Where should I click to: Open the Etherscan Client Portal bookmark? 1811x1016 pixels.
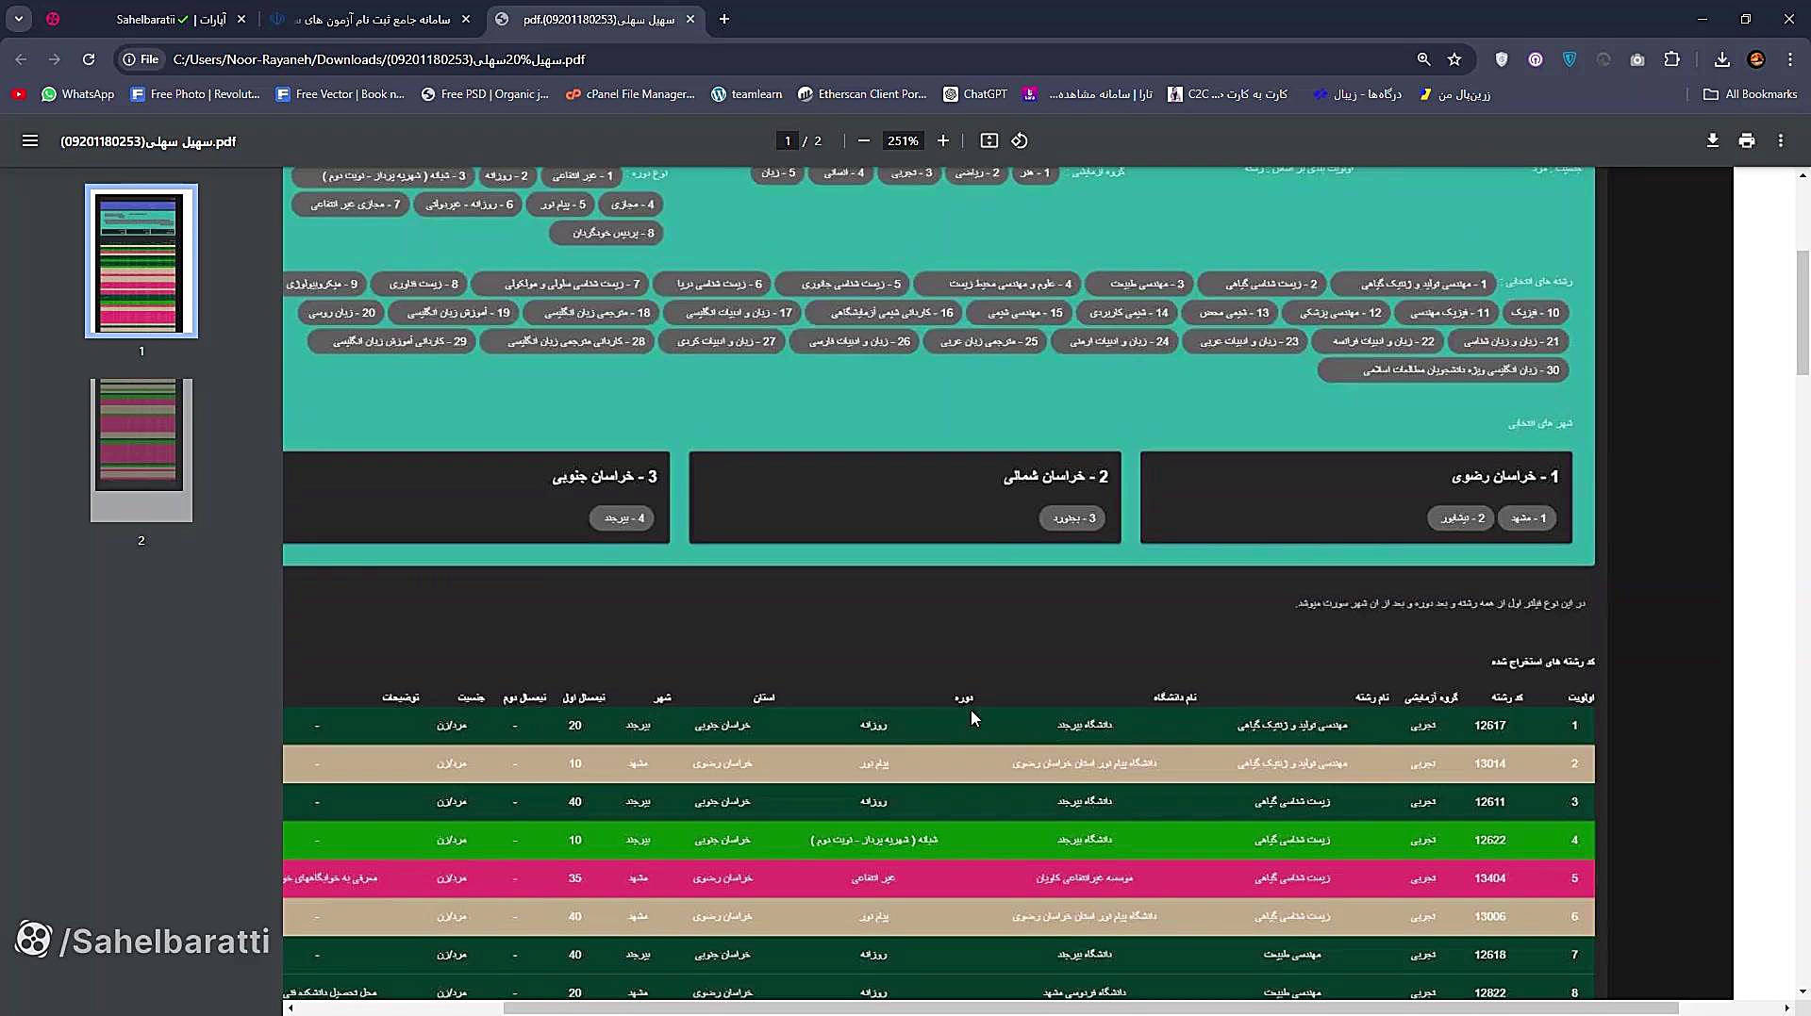point(862,94)
